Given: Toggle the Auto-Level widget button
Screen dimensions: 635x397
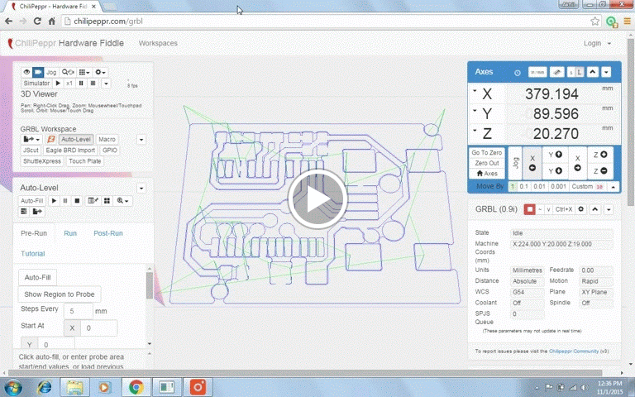Looking at the screenshot, I should tap(76, 140).
